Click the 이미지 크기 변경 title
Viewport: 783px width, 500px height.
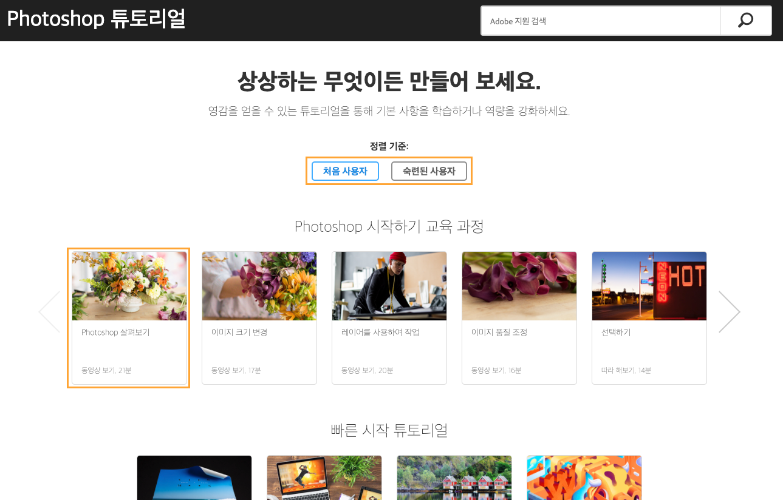click(x=239, y=333)
